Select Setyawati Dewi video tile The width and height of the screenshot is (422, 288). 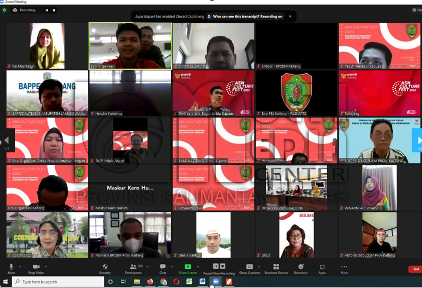click(213, 188)
